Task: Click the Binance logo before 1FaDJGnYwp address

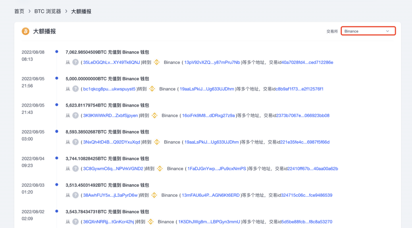Action: pos(160,168)
